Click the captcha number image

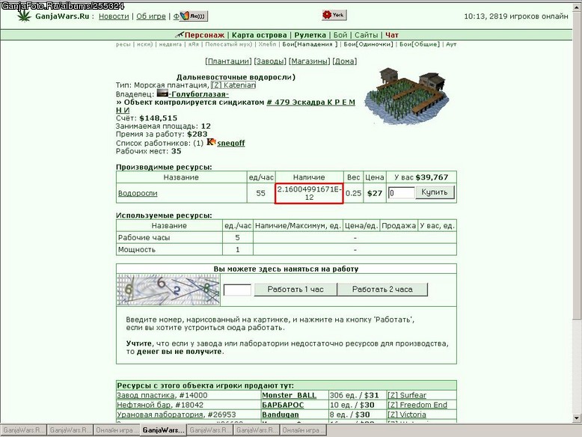click(168, 290)
